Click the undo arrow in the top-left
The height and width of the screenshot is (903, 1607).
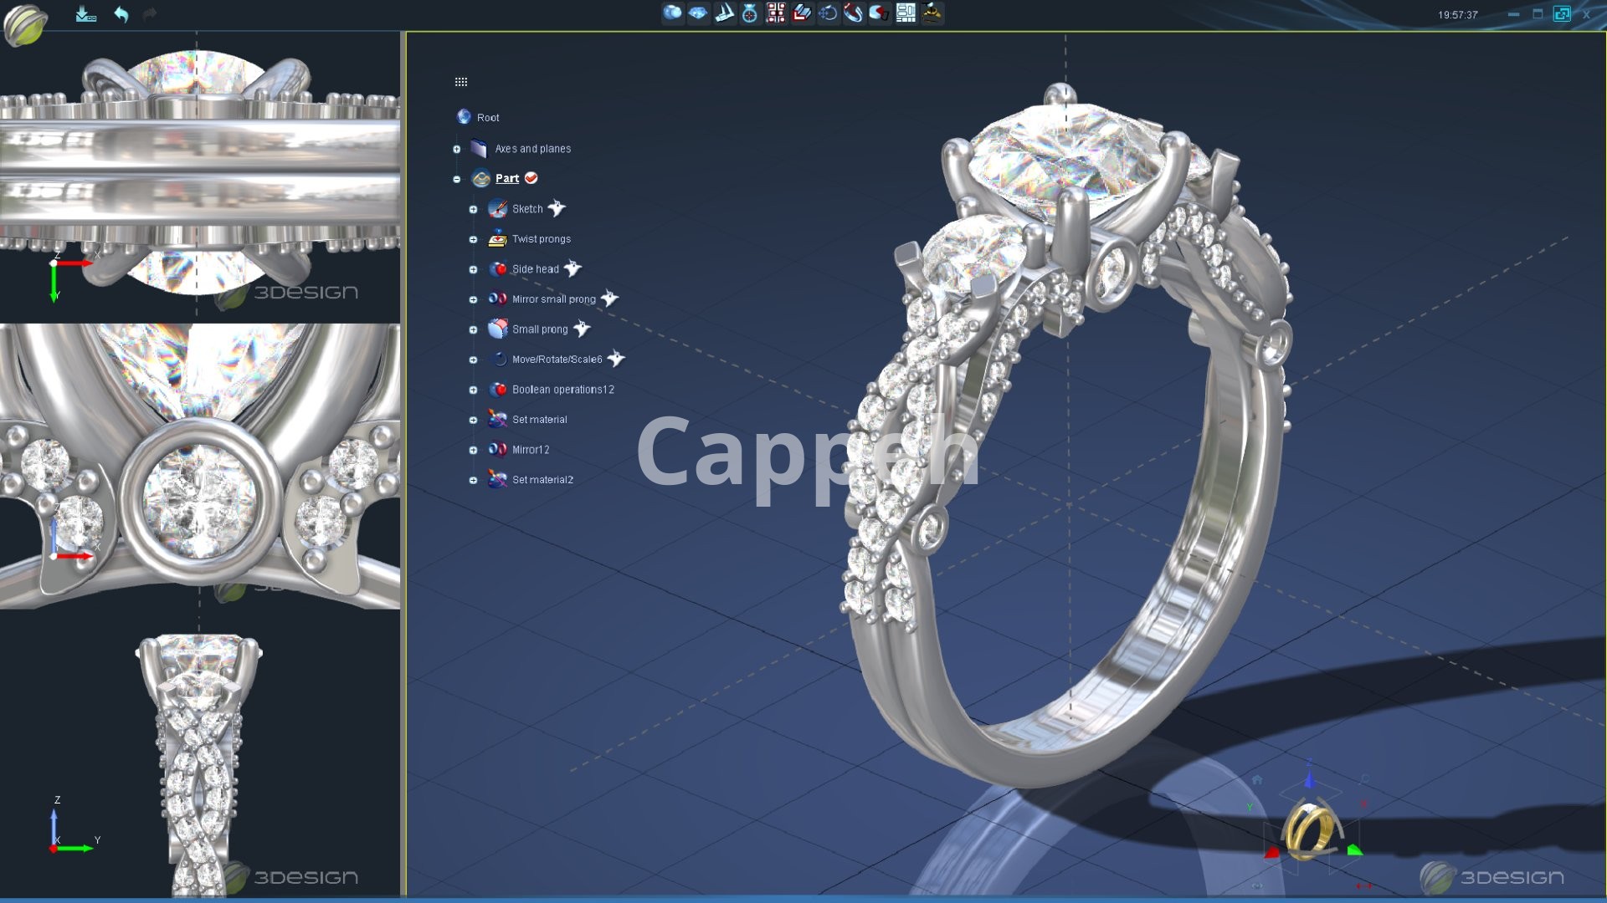point(121,14)
